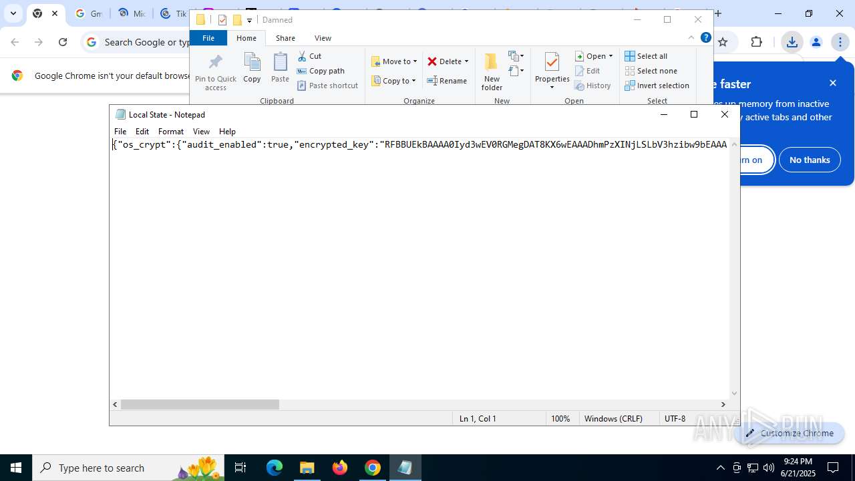Image resolution: width=855 pixels, height=481 pixels.
Task: Close the active Chrome tab
Action: coord(55,13)
